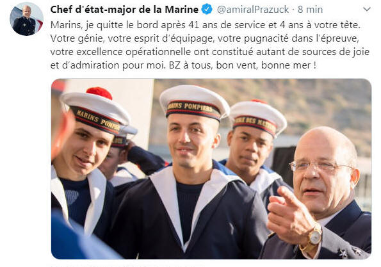Open the tweet via 8 min timestamp

click(x=311, y=10)
